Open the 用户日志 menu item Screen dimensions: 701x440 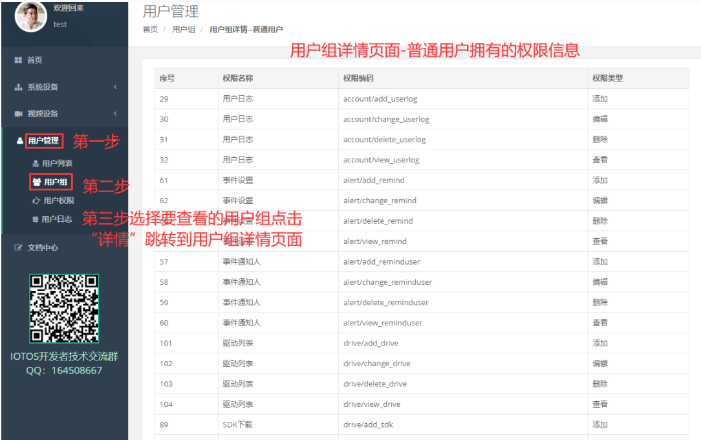pos(58,219)
